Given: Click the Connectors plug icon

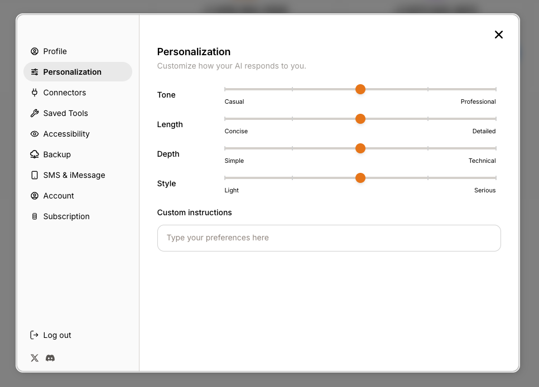Looking at the screenshot, I should [35, 93].
